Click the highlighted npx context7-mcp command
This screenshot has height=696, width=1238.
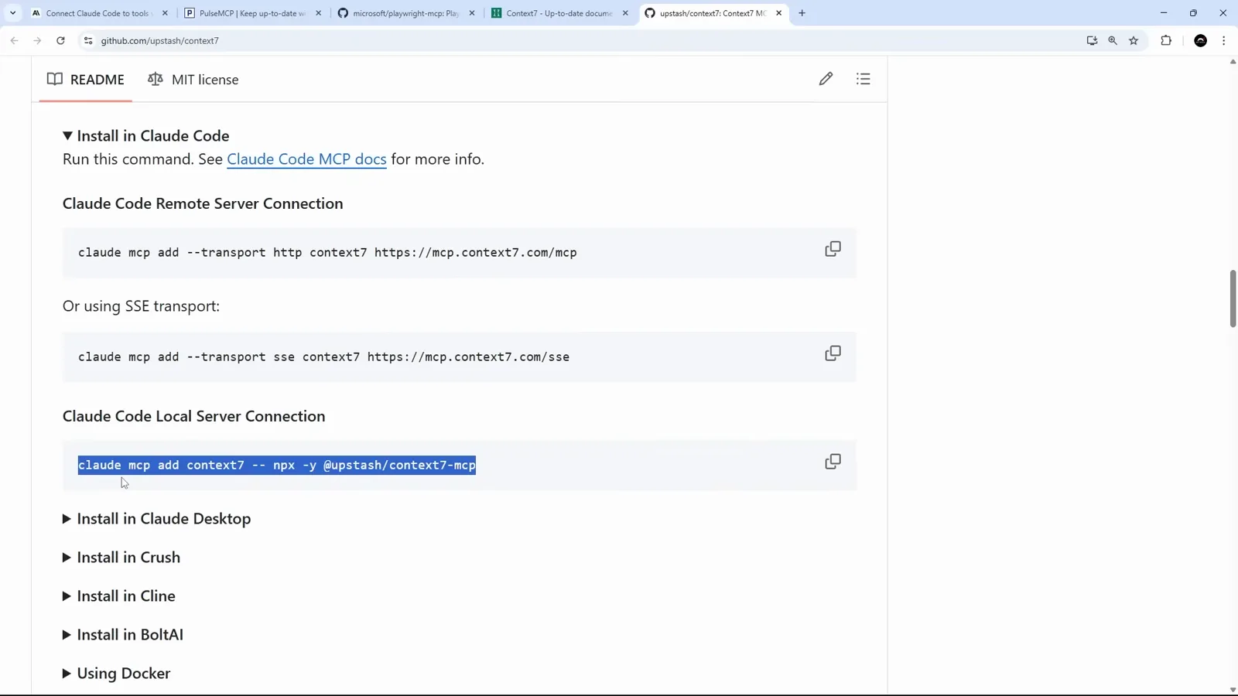[277, 465]
